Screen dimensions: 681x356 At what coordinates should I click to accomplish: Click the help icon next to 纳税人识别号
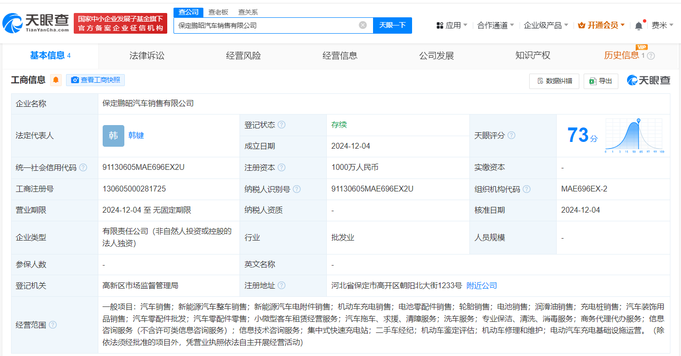pyautogui.click(x=297, y=189)
